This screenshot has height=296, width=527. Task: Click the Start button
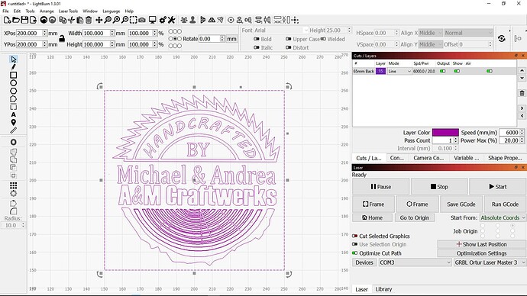[x=498, y=187]
